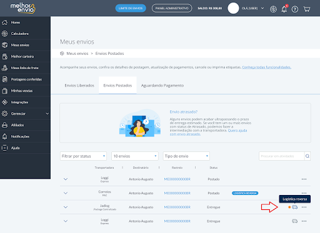The image size is (320, 233).
Task: Open Tipo de envio dropdown
Action: [186, 156]
